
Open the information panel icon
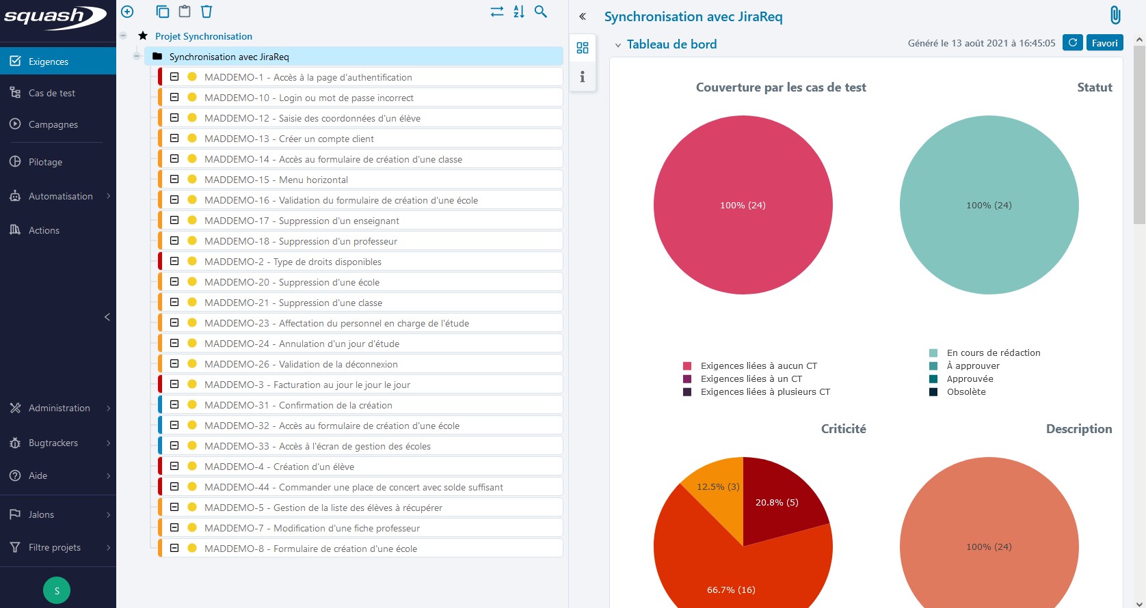click(583, 77)
